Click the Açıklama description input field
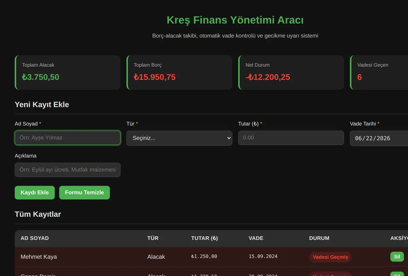The image size is (408, 276). point(68,170)
